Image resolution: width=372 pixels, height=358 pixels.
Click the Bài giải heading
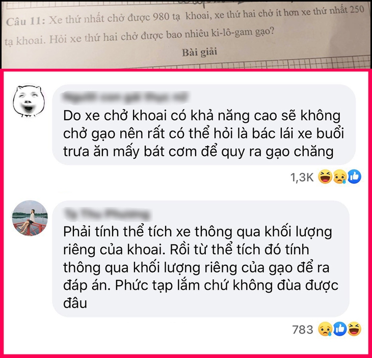tap(200, 52)
